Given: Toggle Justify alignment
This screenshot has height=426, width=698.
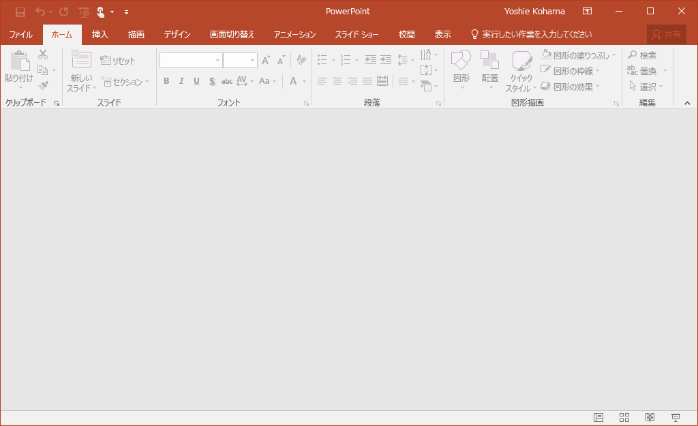Looking at the screenshot, I should [x=367, y=81].
